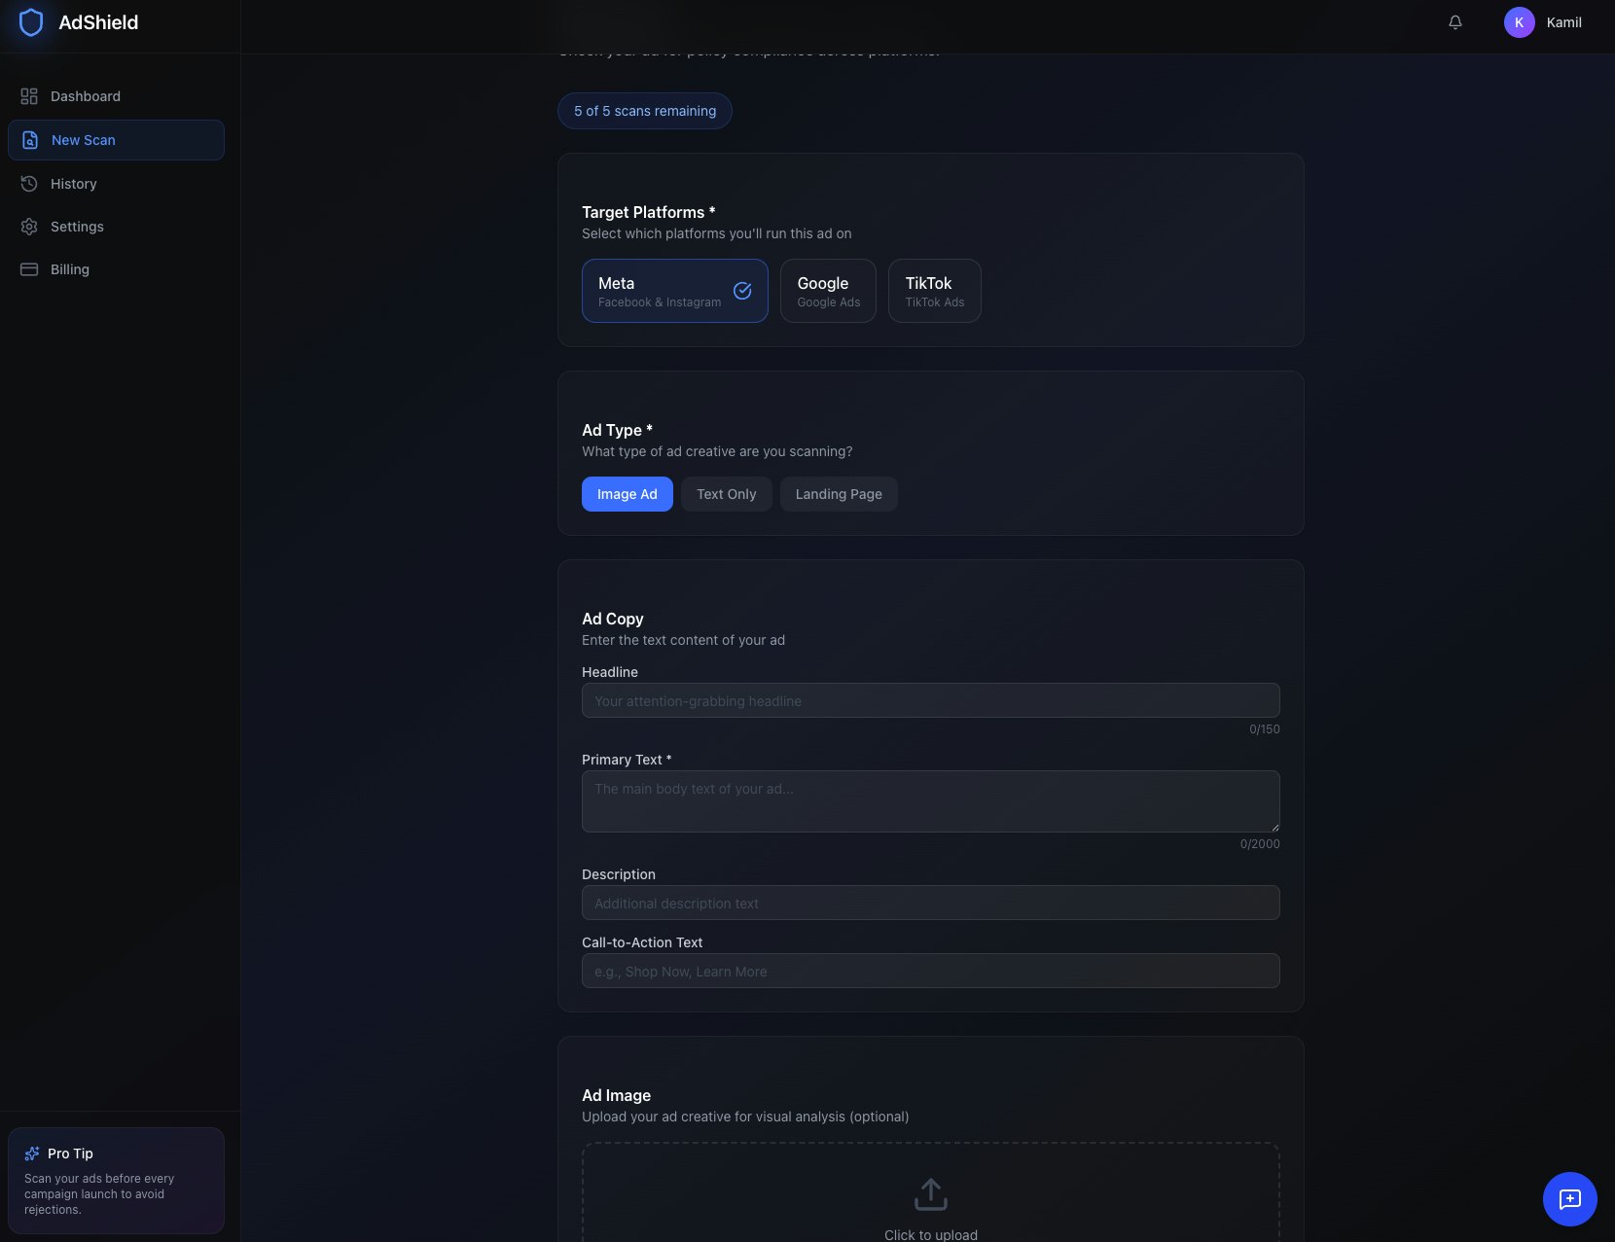
Task: Choose the Landing Page ad type
Action: (x=838, y=494)
